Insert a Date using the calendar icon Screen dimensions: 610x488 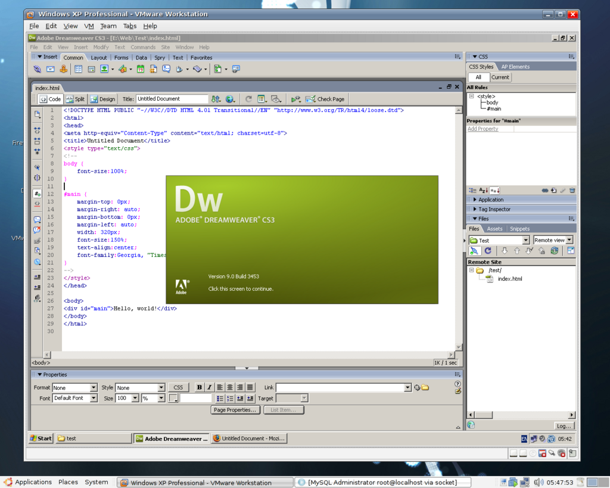point(141,69)
